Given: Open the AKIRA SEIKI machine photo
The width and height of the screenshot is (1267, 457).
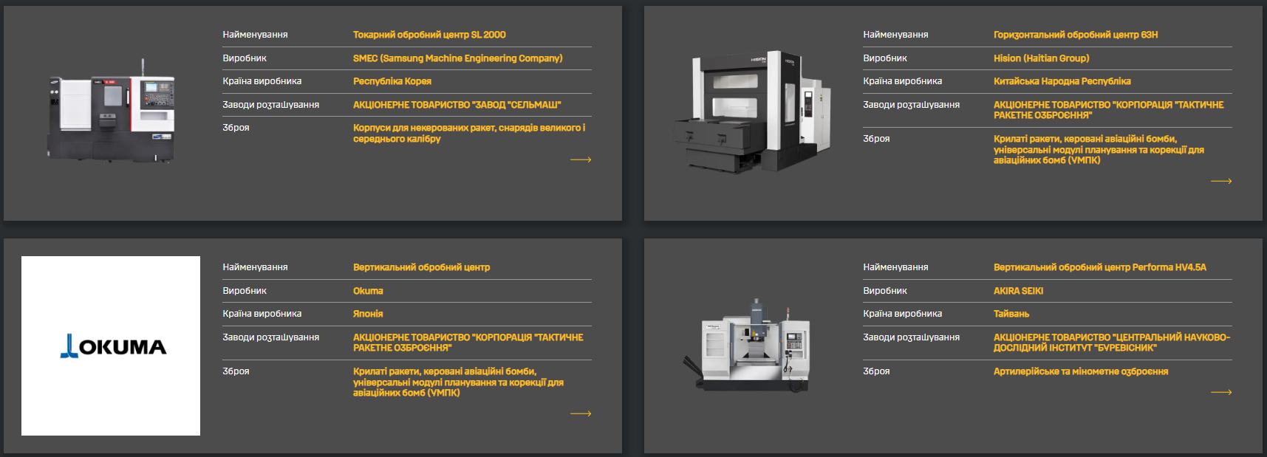Looking at the screenshot, I should pos(751,346).
